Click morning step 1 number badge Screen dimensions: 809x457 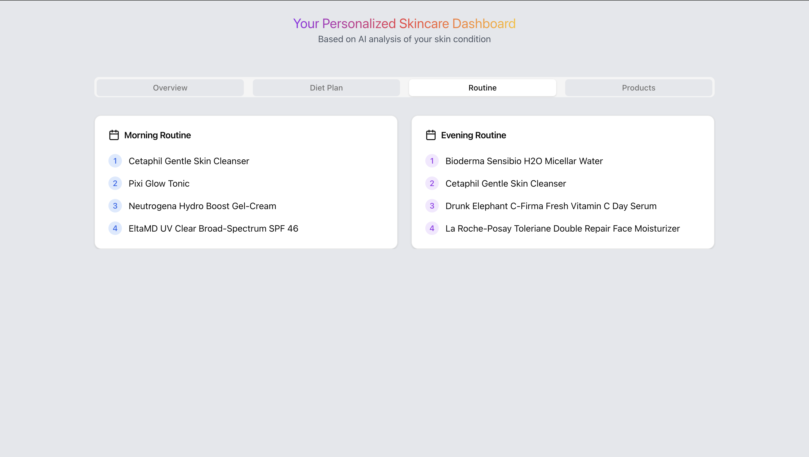coord(115,161)
